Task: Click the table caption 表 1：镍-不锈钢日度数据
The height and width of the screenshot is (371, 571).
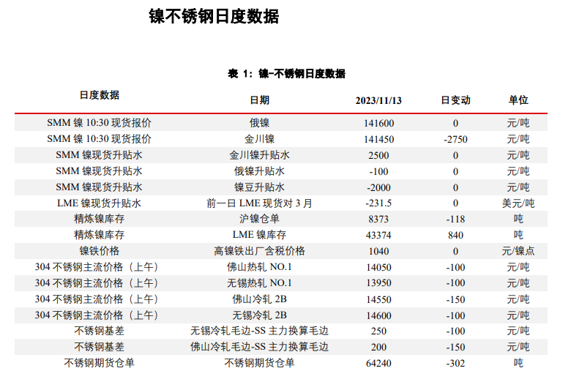Action: click(x=286, y=74)
